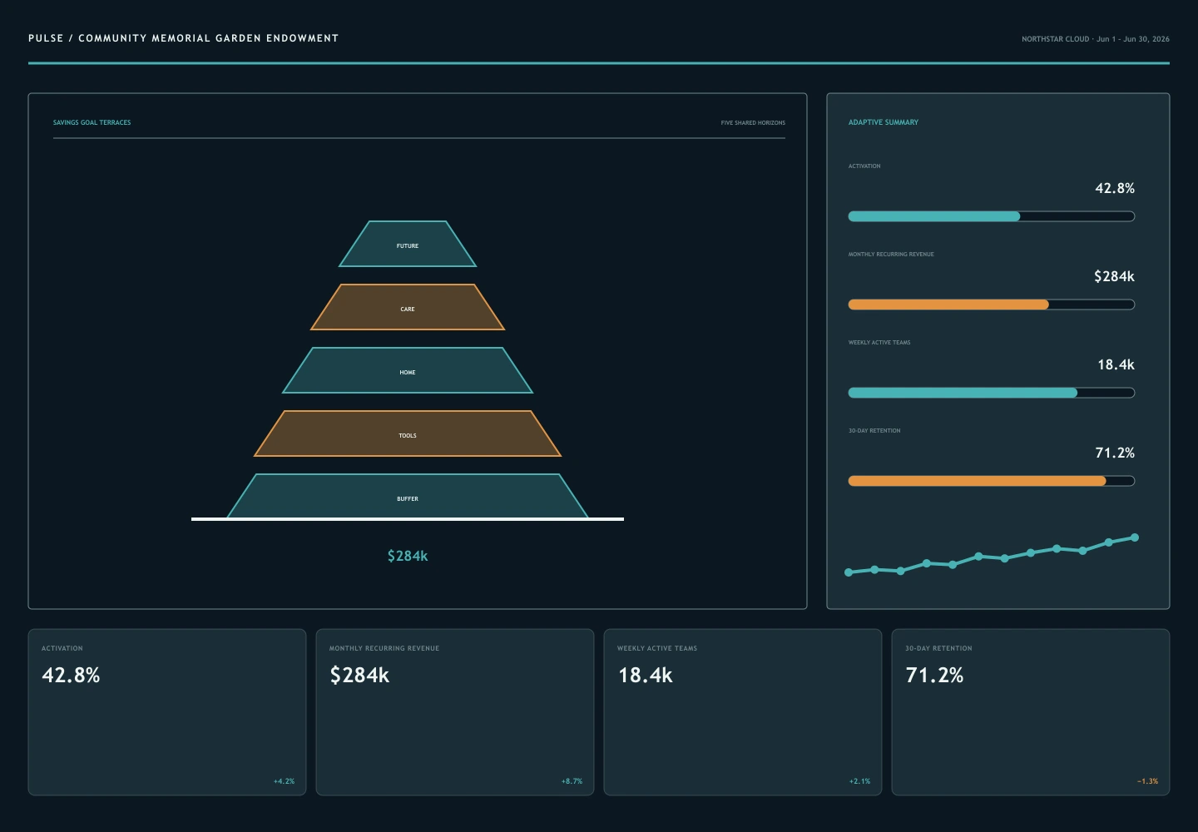Open the Activation 42.8% metric card
The image size is (1198, 832).
[x=167, y=712]
